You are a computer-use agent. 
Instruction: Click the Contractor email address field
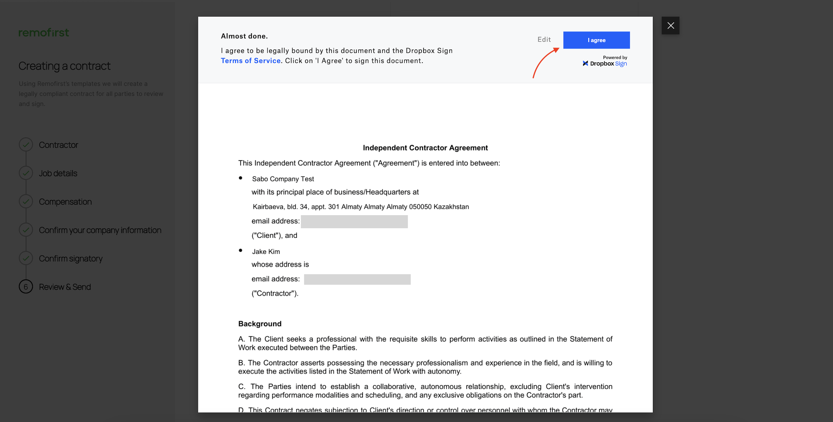pyautogui.click(x=357, y=280)
